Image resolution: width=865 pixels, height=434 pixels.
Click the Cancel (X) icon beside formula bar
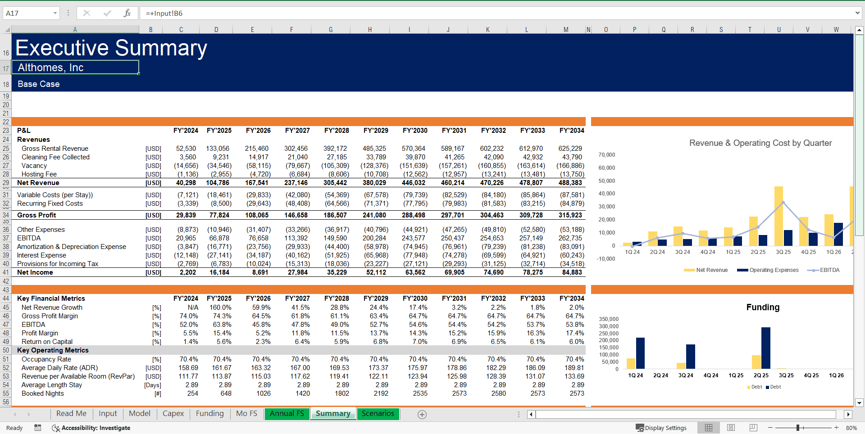pyautogui.click(x=86, y=13)
